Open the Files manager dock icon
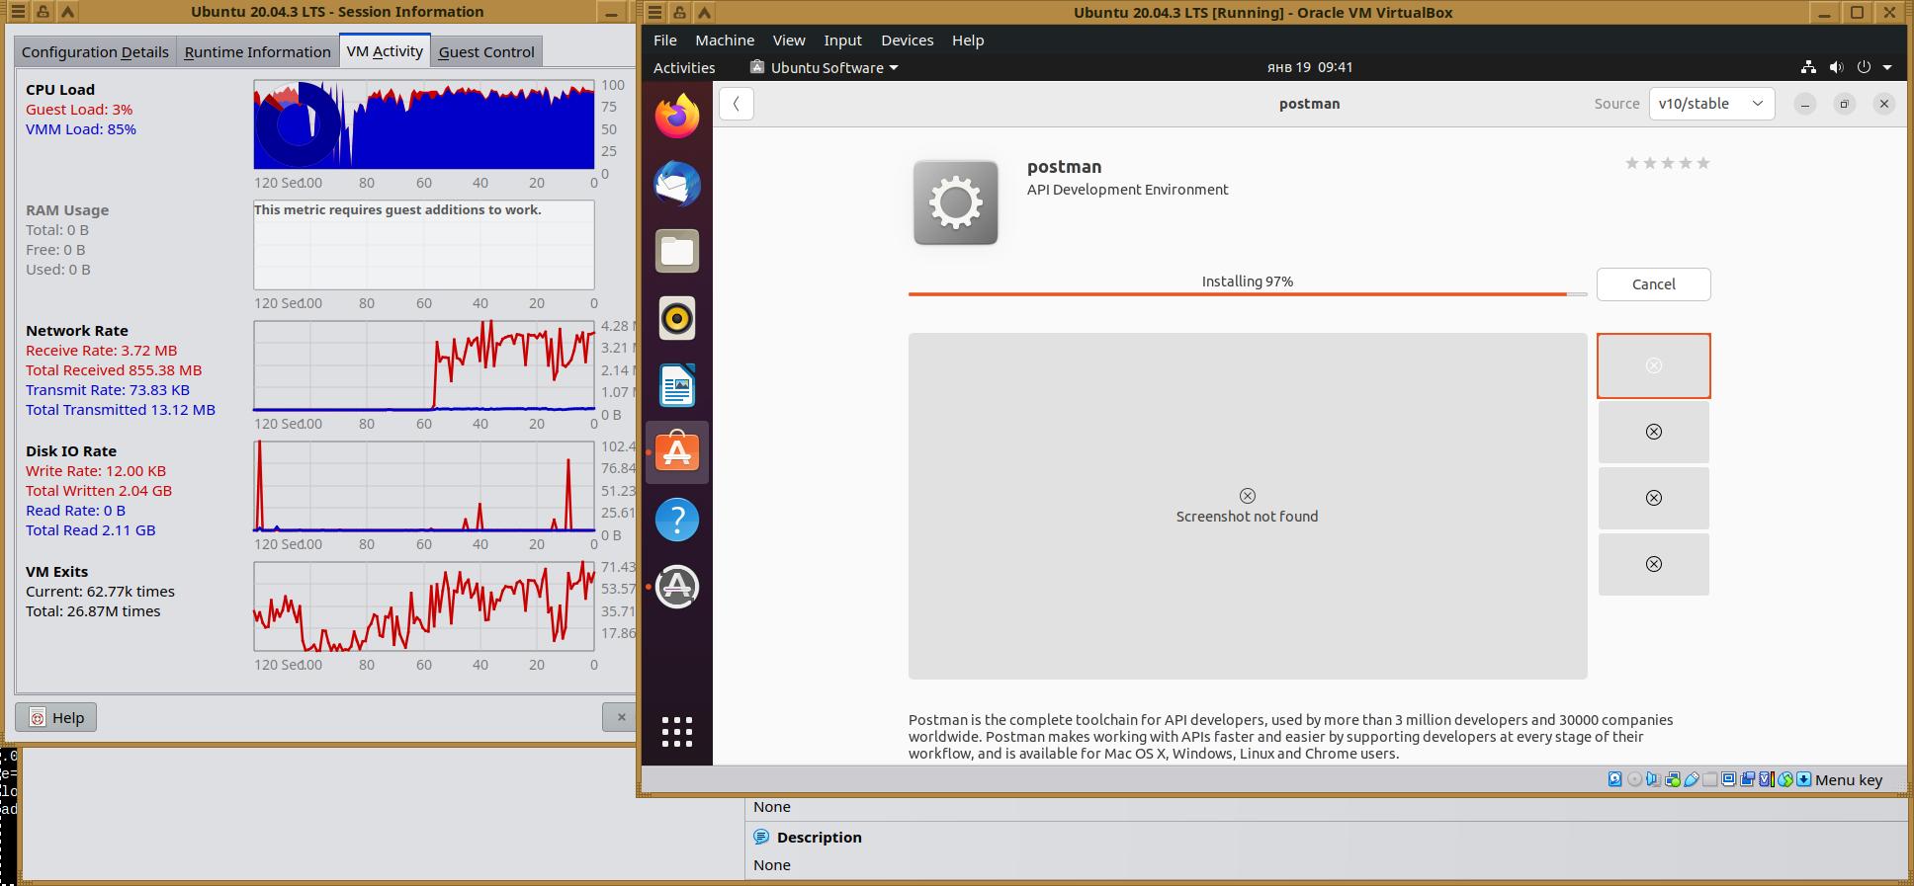The height and width of the screenshot is (886, 1914). coord(677,251)
